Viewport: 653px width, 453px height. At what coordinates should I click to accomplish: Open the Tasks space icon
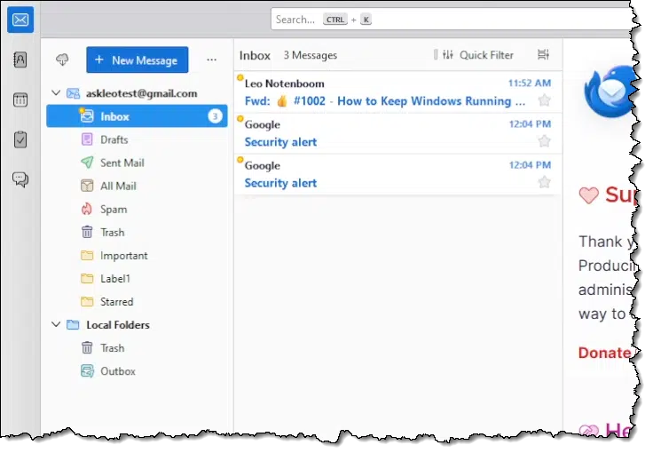coord(20,139)
